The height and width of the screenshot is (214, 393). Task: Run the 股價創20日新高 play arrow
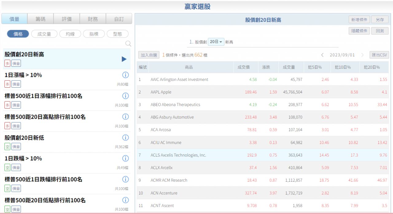[x=124, y=59]
